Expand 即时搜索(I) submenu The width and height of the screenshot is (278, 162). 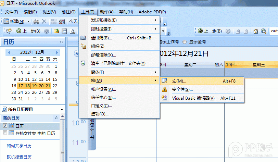(x=119, y=29)
